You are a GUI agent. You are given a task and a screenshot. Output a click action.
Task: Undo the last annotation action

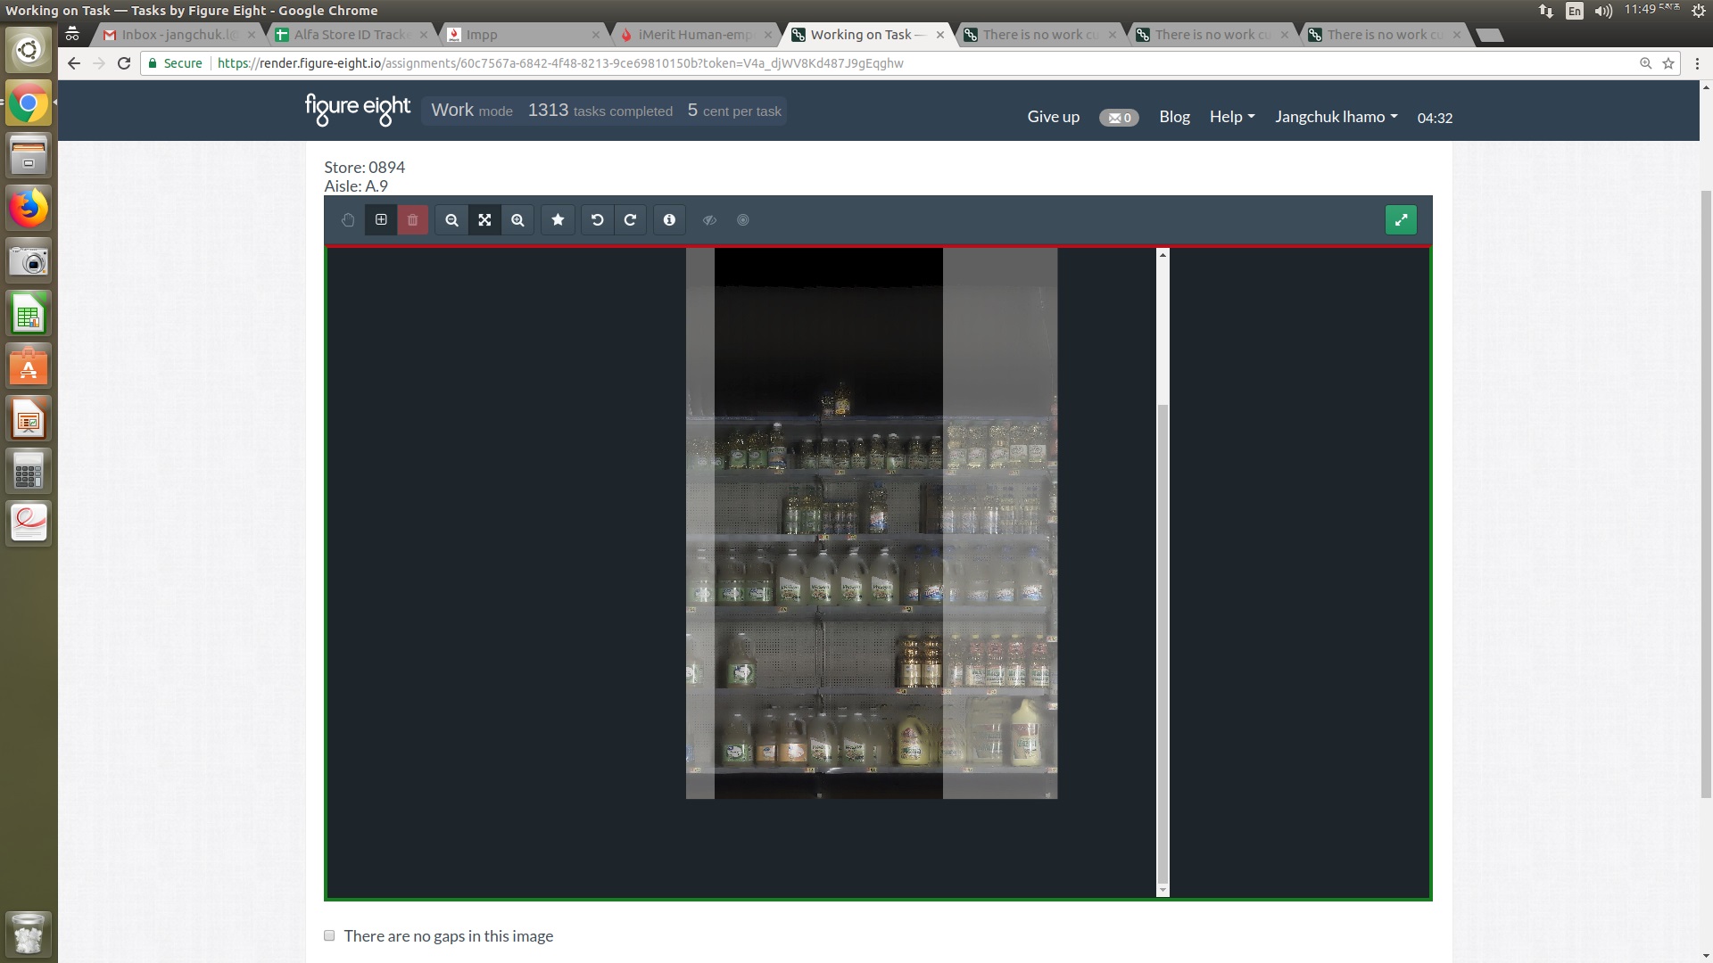(x=598, y=220)
